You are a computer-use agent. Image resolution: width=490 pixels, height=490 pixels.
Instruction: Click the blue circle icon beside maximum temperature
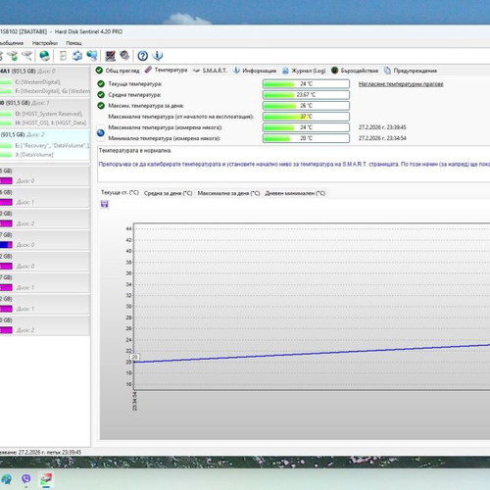coord(101,132)
